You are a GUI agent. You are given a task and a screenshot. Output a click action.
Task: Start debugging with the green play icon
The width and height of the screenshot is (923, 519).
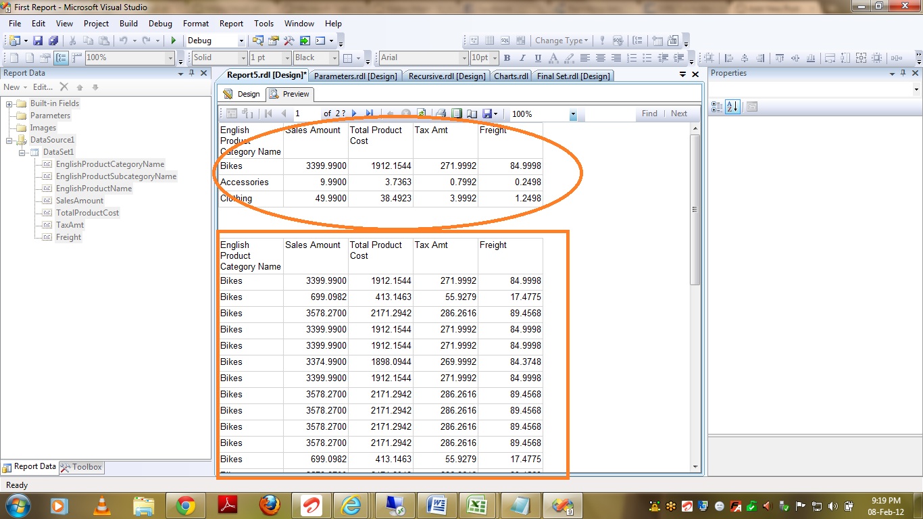tap(174, 41)
